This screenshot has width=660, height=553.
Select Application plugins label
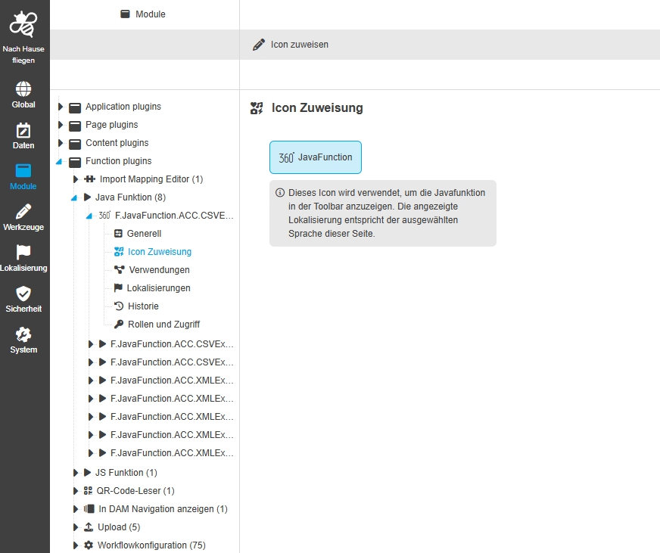(123, 107)
